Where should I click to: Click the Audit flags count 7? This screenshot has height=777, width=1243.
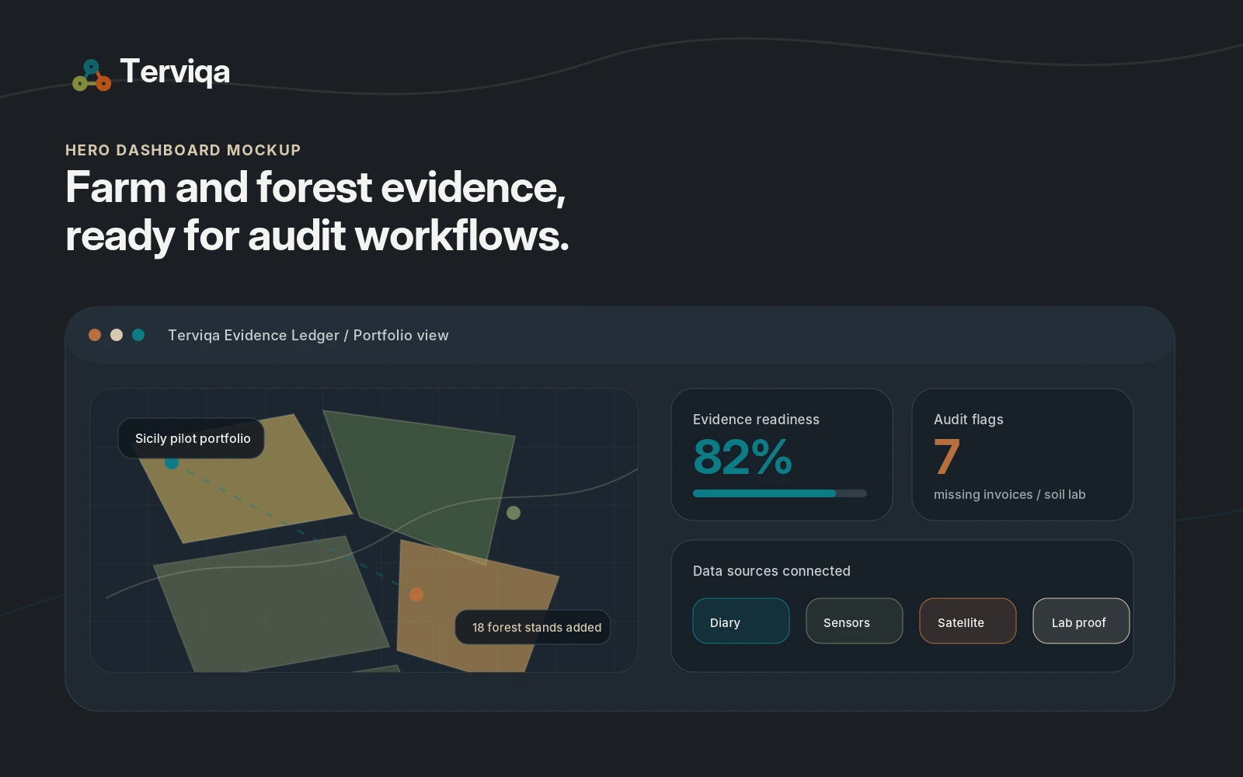947,457
